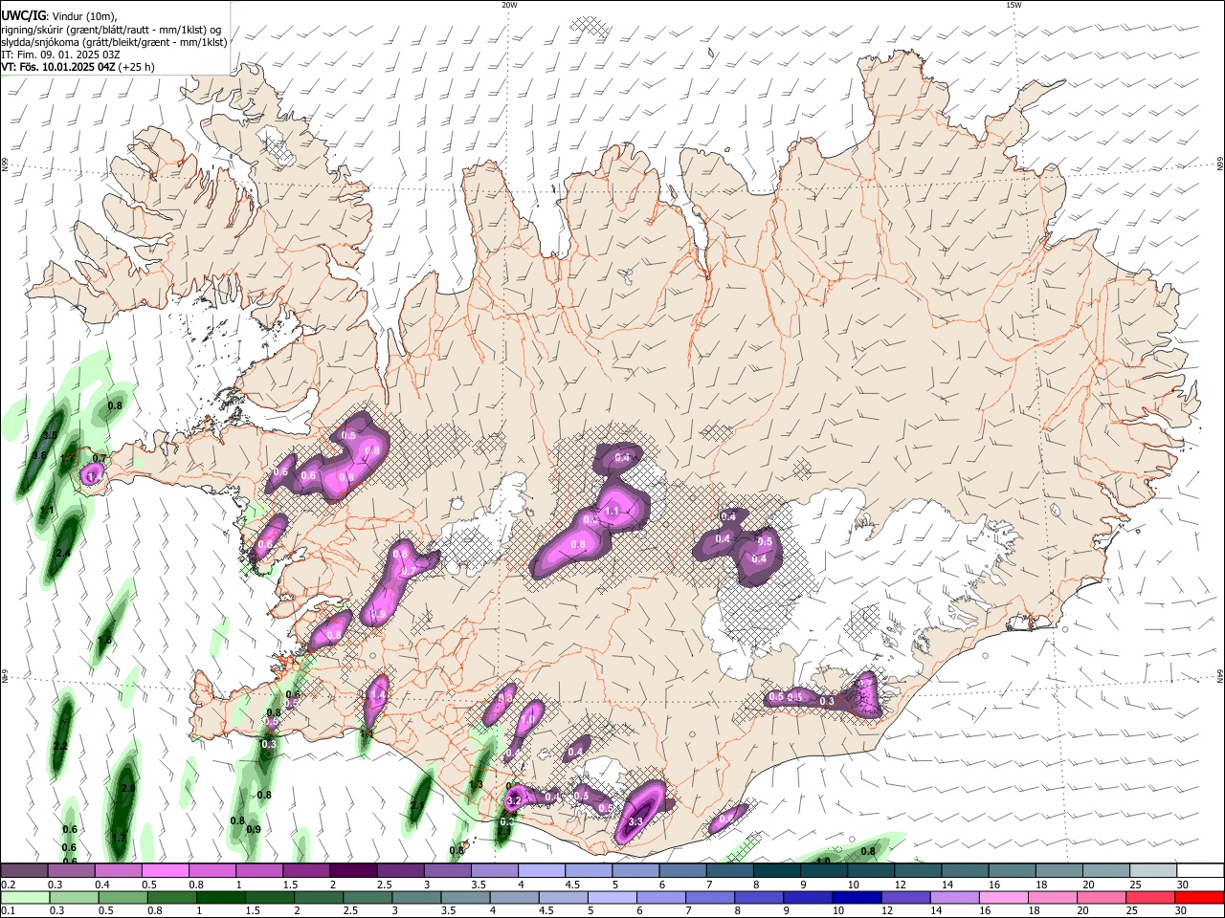Click the '1.1' snowfall value in central Iceland
The width and height of the screenshot is (1225, 918).
point(612,512)
